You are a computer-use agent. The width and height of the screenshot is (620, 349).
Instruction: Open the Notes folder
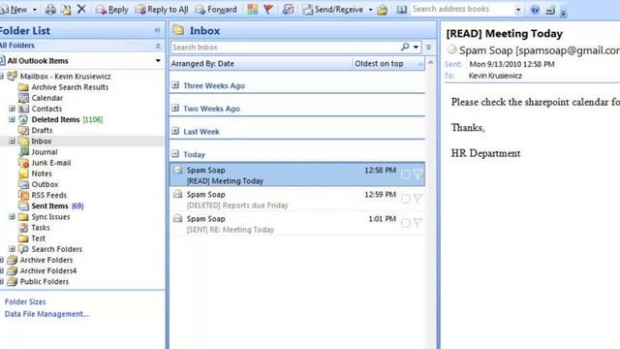tap(42, 174)
